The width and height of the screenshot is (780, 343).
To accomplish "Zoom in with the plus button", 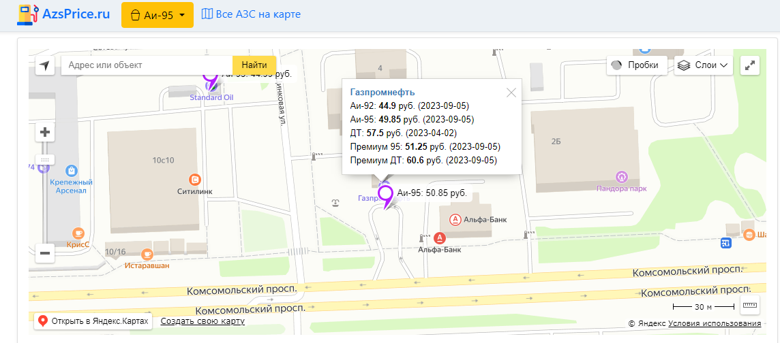I will pyautogui.click(x=45, y=133).
